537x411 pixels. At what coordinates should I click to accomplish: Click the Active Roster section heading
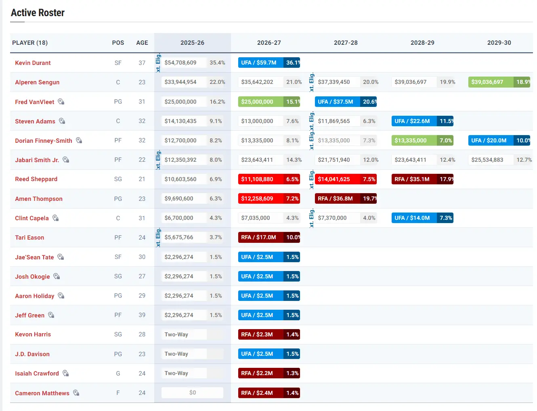pos(38,13)
